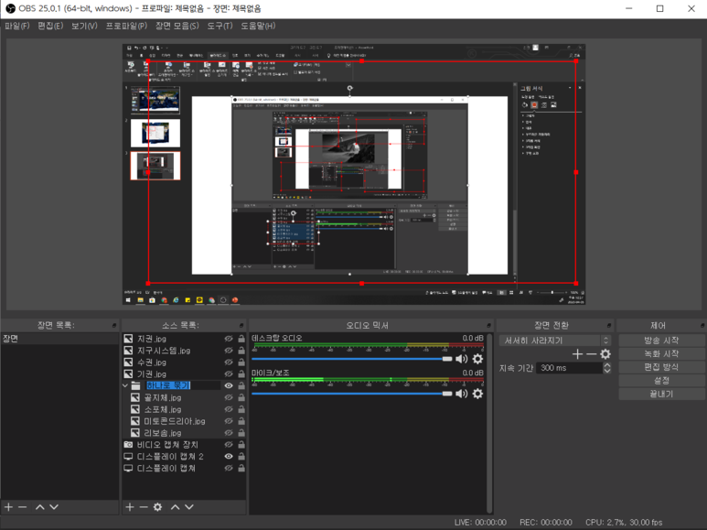Open the 설정 settings button
Screen dimensions: 707x530
[661, 381]
